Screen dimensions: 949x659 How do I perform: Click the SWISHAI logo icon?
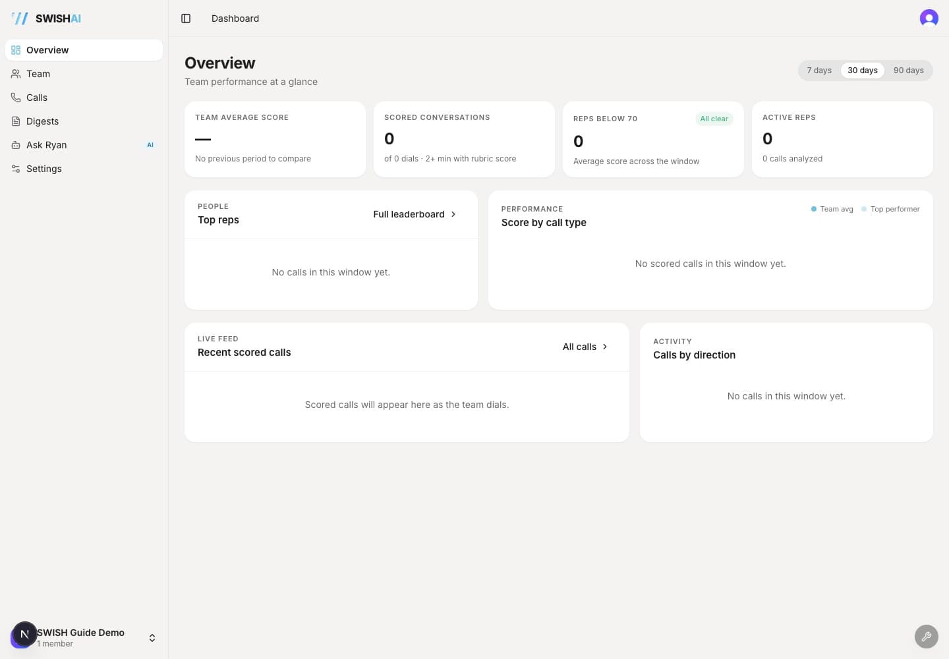[20, 18]
